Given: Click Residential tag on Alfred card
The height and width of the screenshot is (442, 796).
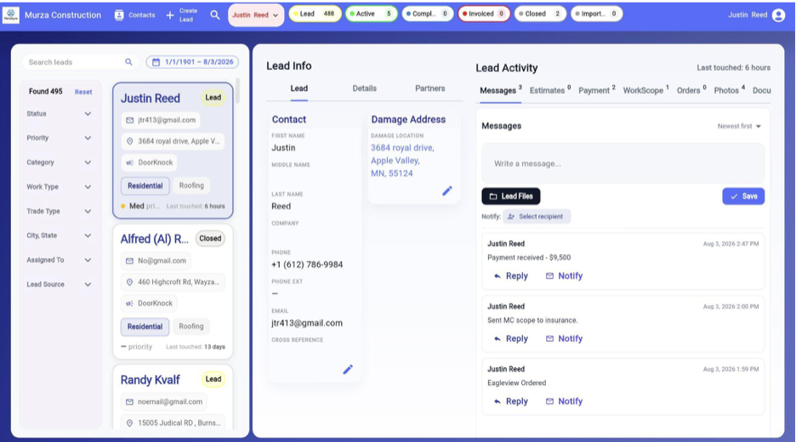Looking at the screenshot, I should coord(145,326).
